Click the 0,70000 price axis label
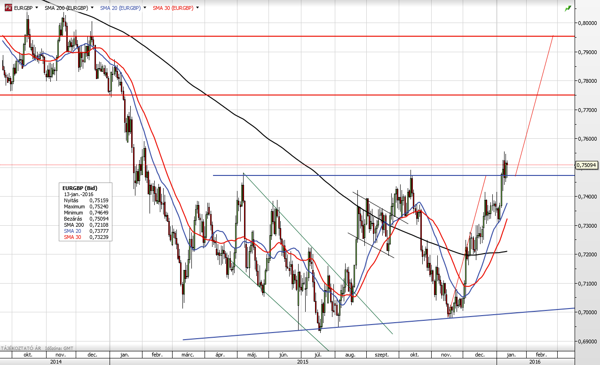This screenshot has height=365, width=600. click(x=588, y=312)
